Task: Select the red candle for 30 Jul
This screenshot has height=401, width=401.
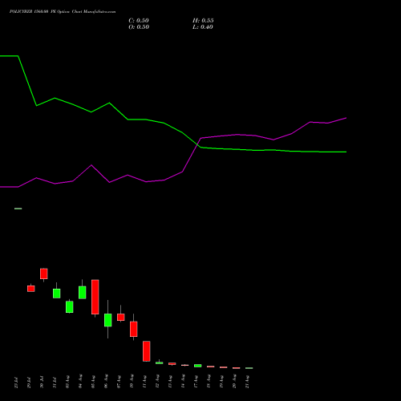Action: pyautogui.click(x=44, y=273)
